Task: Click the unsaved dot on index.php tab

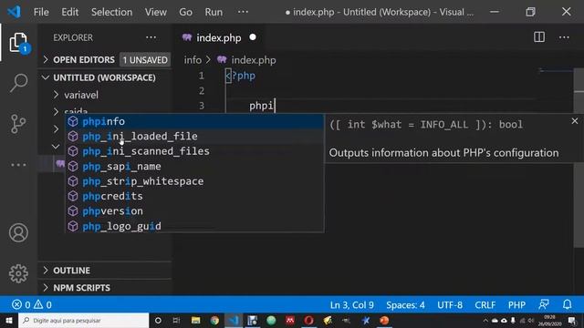Action: (x=253, y=37)
